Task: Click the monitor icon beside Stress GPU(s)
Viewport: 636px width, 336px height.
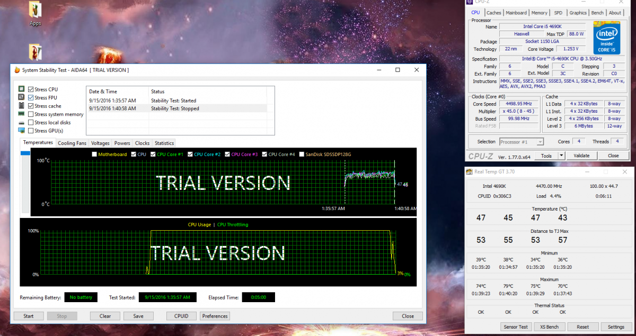Action: [x=22, y=131]
